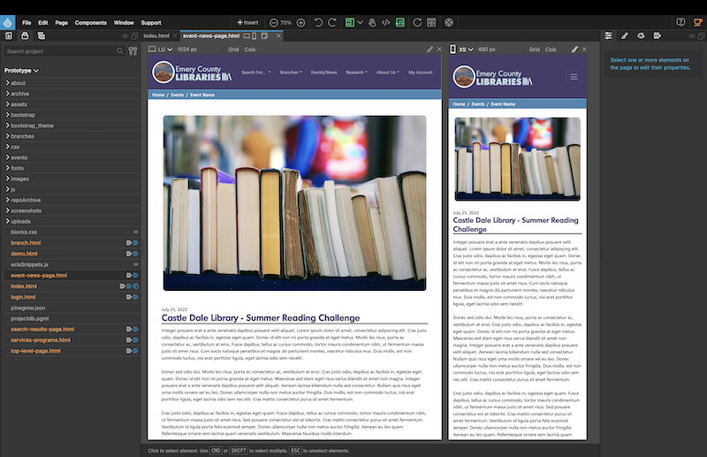Screen dimensions: 707x457
Task: Open the Components menu
Action: (90, 22)
